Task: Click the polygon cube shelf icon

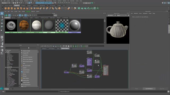Action: (x=9, y=8)
